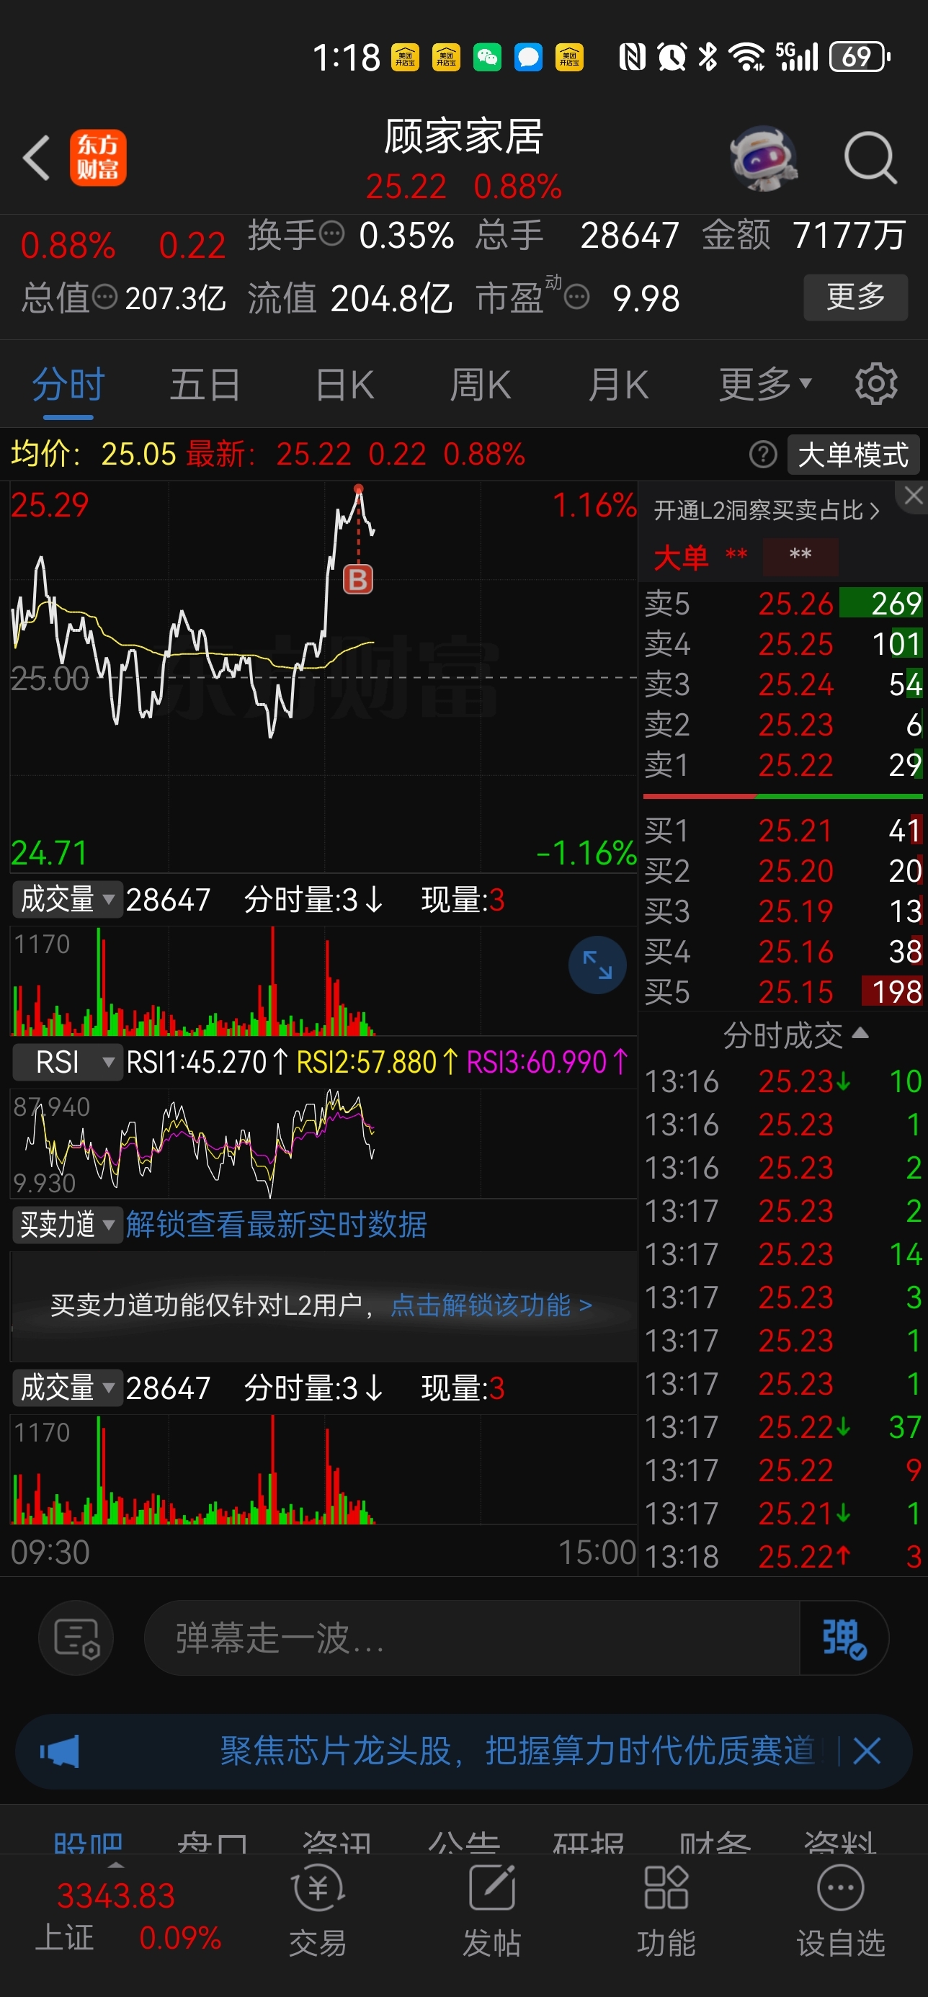Open RSI indicator dropdown

click(68, 1061)
